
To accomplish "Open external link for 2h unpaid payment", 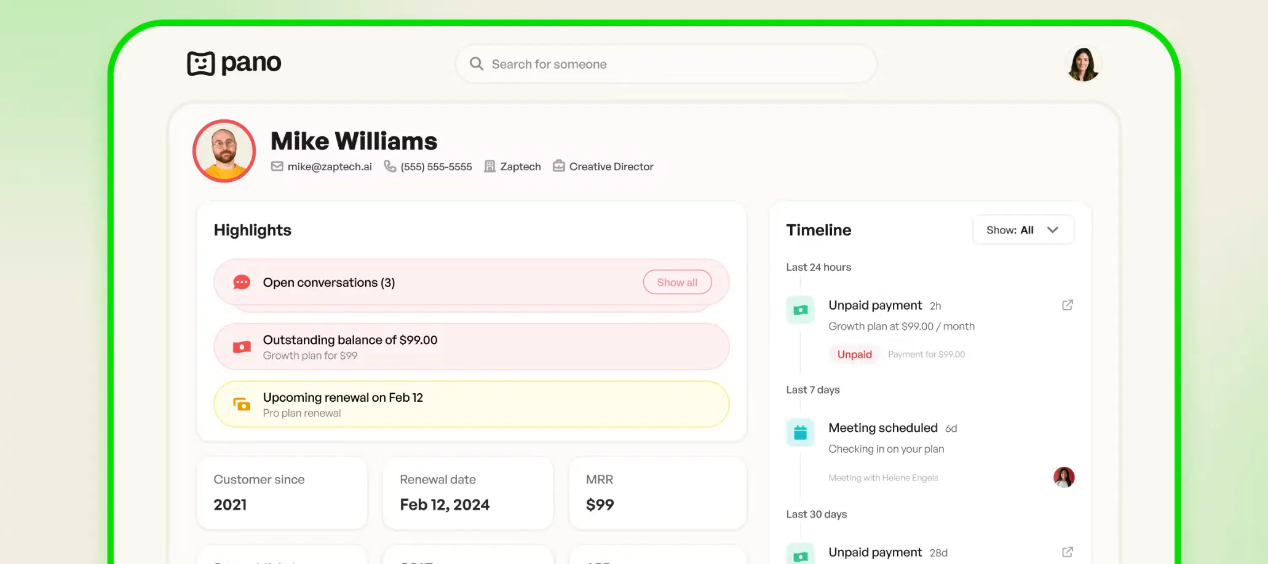I will tap(1068, 305).
